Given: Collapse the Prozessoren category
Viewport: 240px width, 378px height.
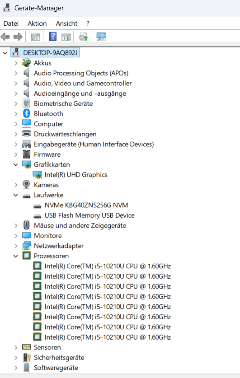Looking at the screenshot, I should click(16, 256).
